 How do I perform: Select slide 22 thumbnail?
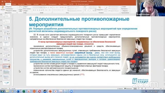click(x=6, y=72)
